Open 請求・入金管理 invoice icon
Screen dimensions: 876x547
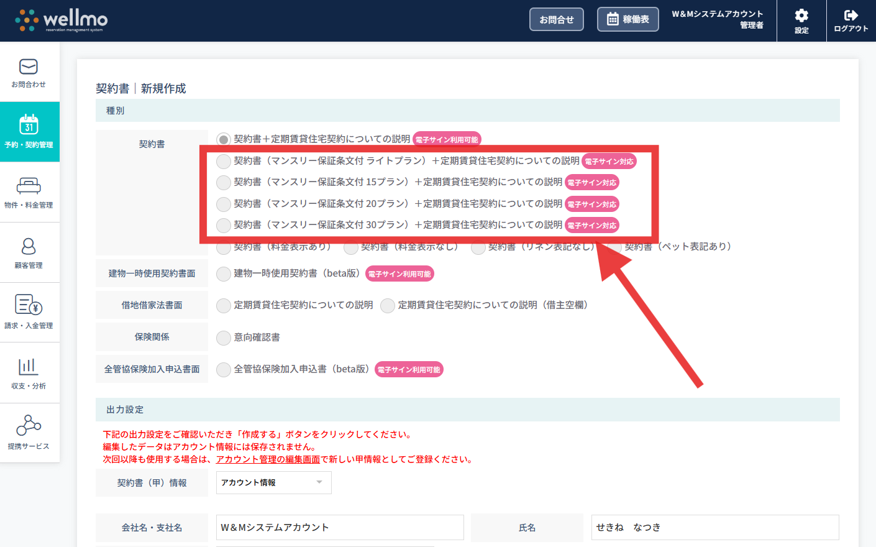29,305
